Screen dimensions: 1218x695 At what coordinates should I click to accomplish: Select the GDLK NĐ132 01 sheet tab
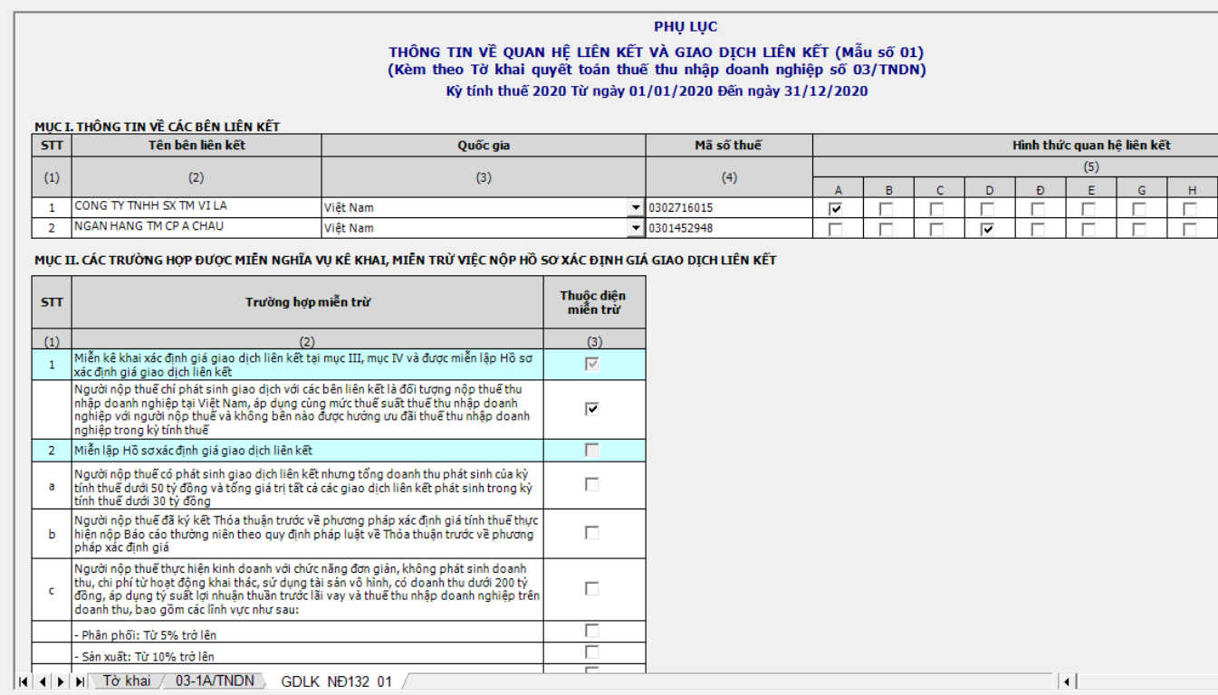(336, 681)
